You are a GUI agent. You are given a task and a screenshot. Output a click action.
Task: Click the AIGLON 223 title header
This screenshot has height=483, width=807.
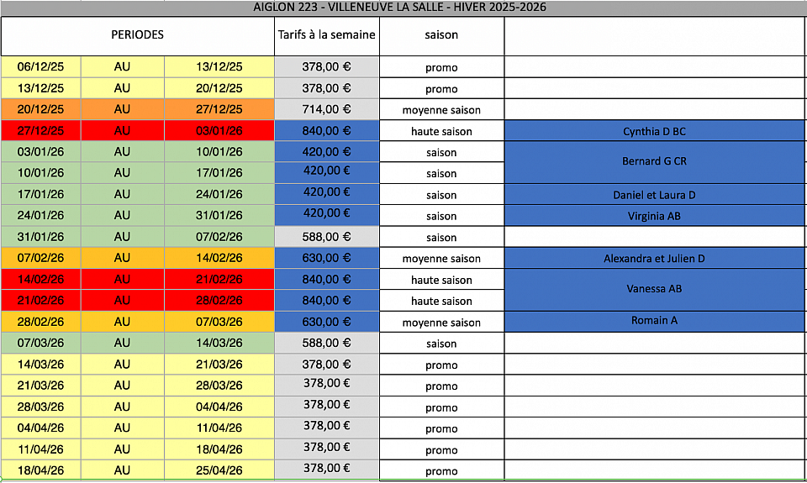pos(403,8)
